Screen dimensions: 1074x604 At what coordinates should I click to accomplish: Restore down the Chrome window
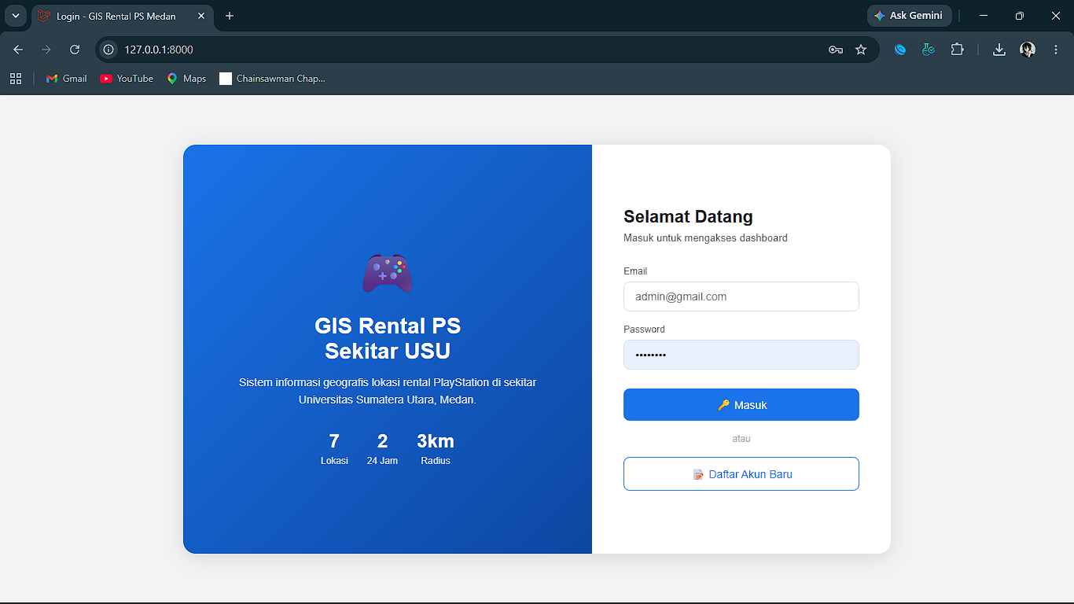(1020, 16)
